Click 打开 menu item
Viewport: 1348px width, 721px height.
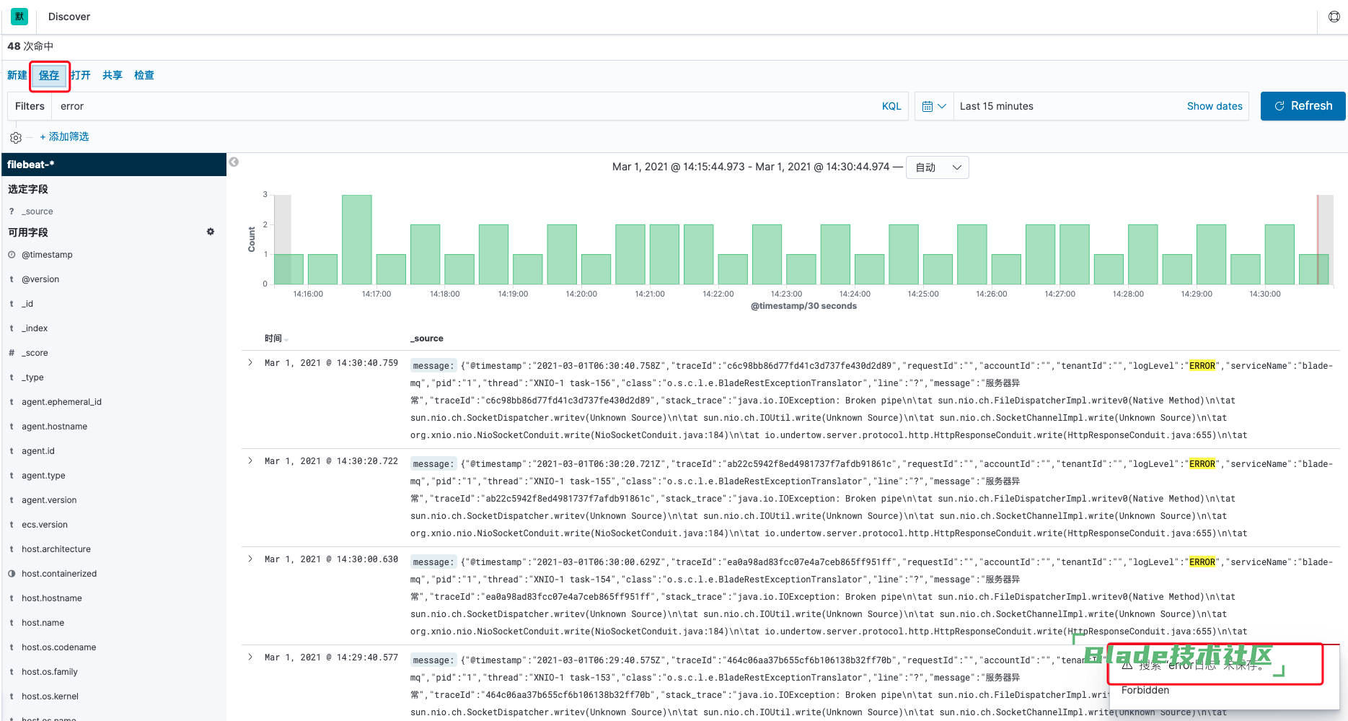pos(81,75)
